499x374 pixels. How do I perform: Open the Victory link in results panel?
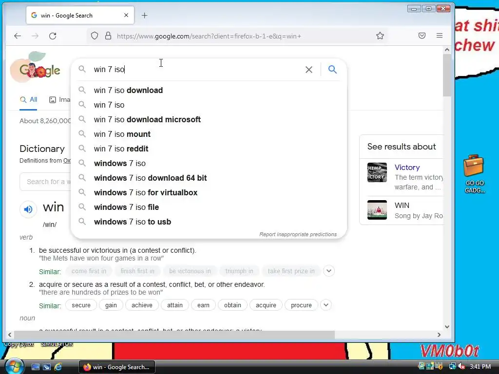pyautogui.click(x=407, y=168)
